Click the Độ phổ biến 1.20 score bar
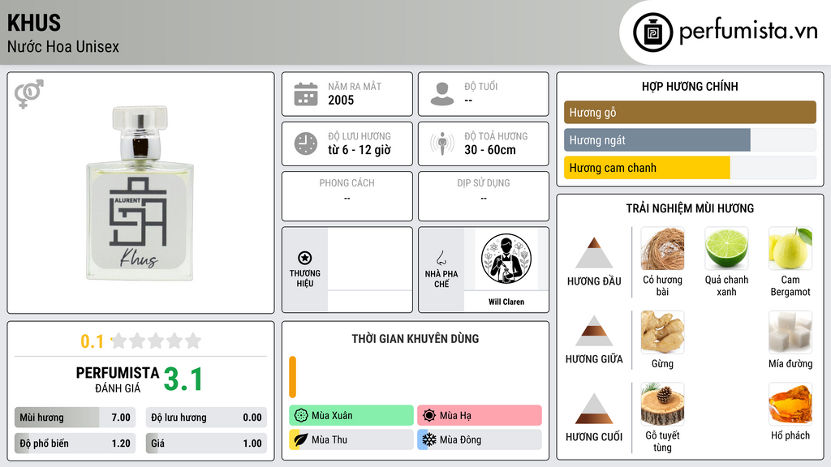Screen dimensions: 831x467 click(x=75, y=443)
